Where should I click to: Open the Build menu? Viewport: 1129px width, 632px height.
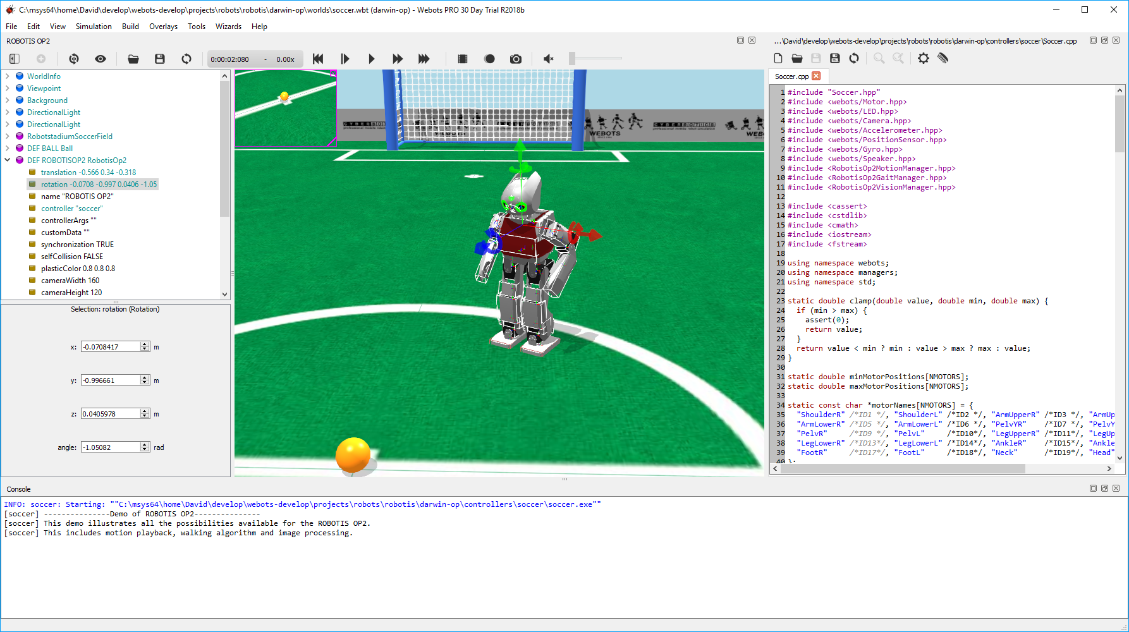(x=130, y=27)
